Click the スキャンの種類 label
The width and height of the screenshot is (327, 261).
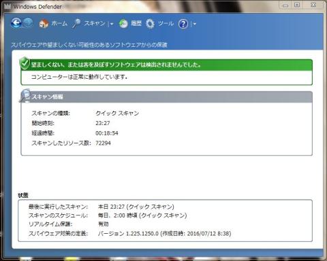50,113
